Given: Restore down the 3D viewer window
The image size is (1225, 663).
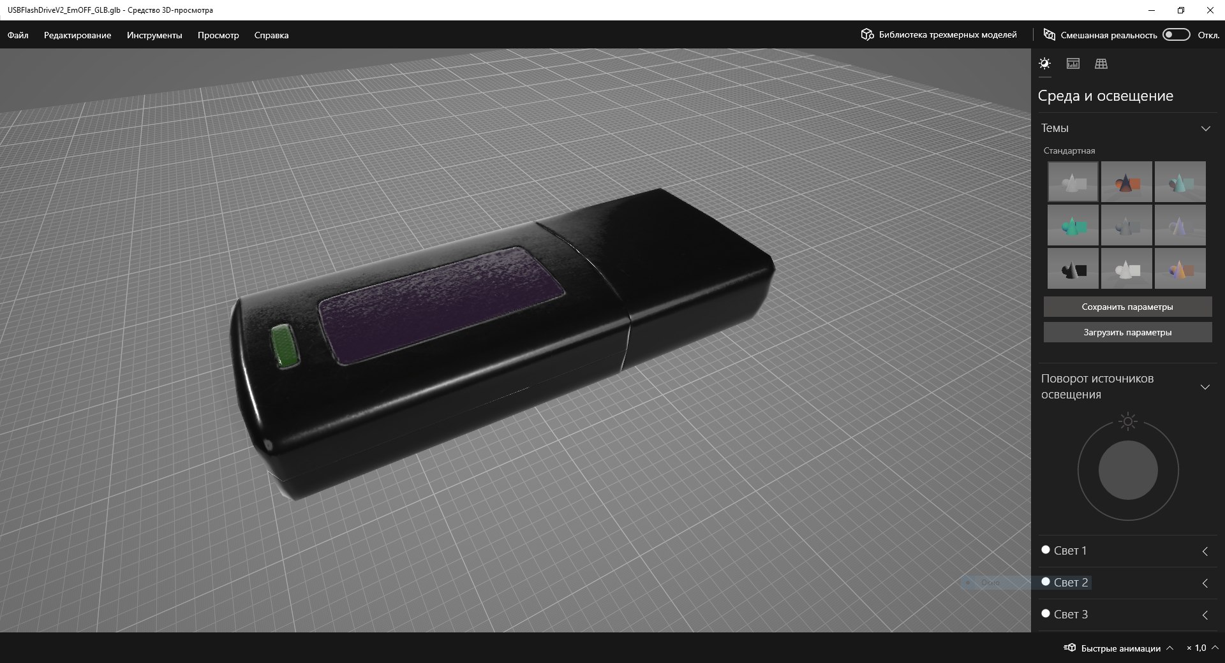Looking at the screenshot, I should pyautogui.click(x=1181, y=10).
